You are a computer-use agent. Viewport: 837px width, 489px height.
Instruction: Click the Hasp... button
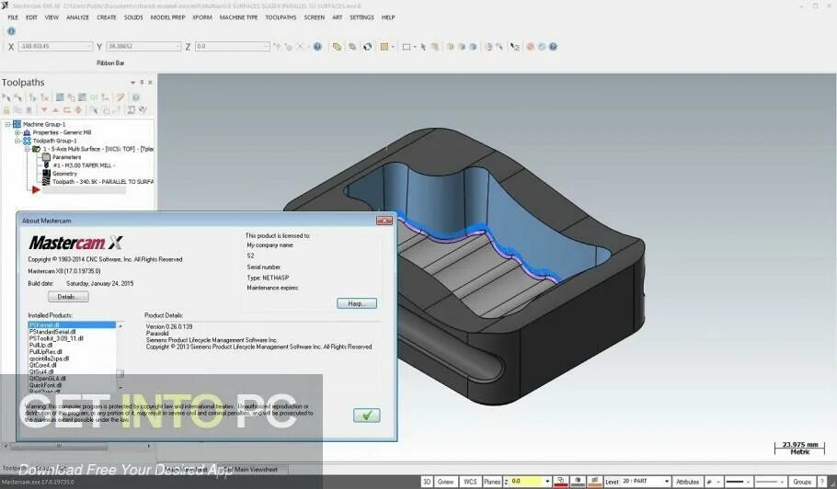pos(357,303)
